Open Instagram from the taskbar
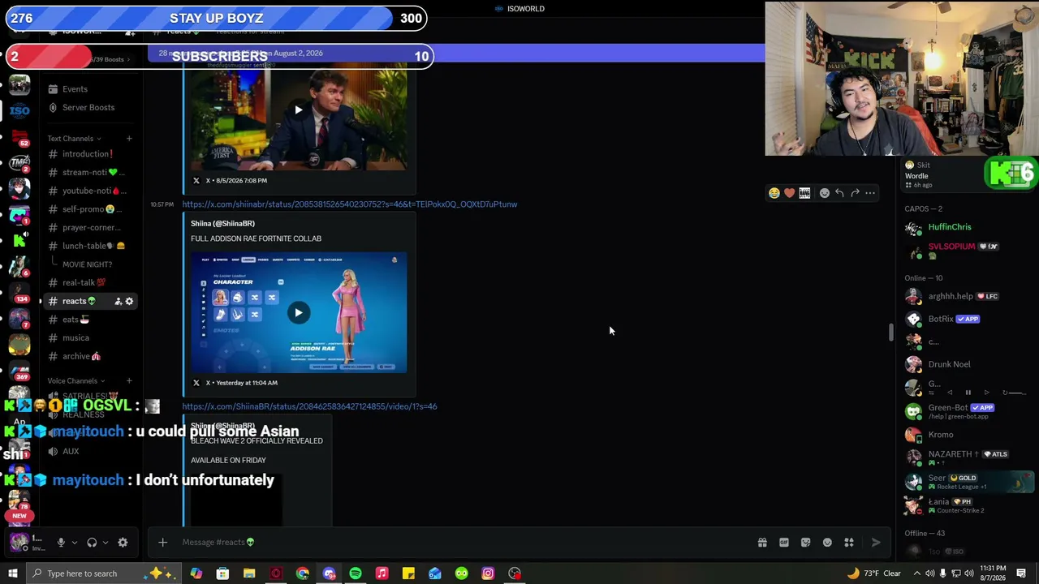The height and width of the screenshot is (584, 1039). [x=488, y=573]
